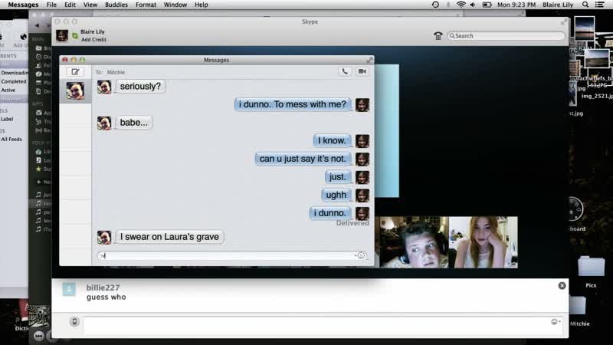The height and width of the screenshot is (345, 613).
Task: Open the Pics folder on desktop
Action: click(x=591, y=268)
